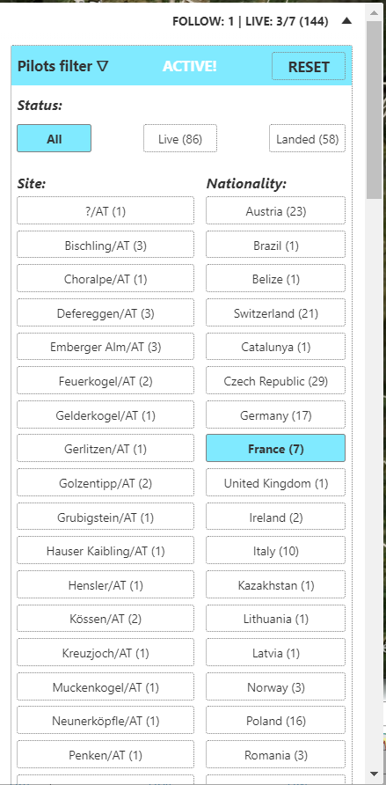Image resolution: width=386 pixels, height=785 pixels.
Task: Filter site by Kössen/AT (2)
Action: tap(106, 619)
